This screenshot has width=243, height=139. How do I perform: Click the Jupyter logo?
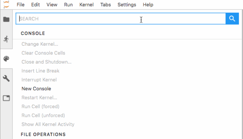(6, 5)
